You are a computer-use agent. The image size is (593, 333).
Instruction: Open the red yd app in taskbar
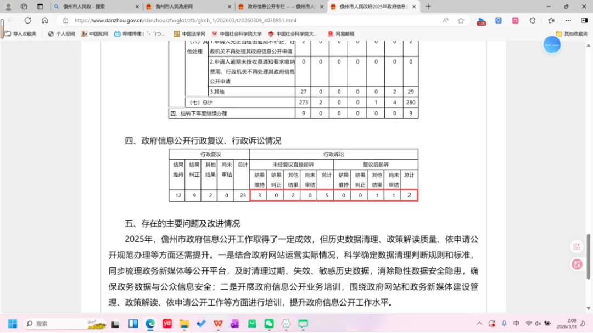[x=167, y=324]
